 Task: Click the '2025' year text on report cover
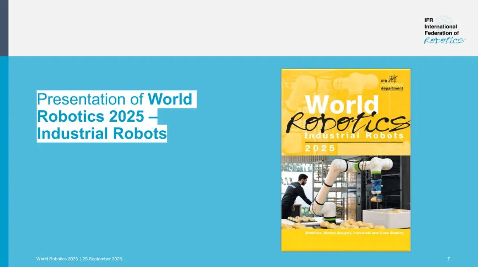320,148
